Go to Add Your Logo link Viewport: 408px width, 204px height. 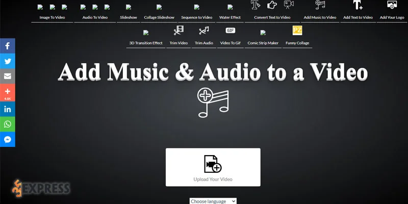click(x=392, y=17)
